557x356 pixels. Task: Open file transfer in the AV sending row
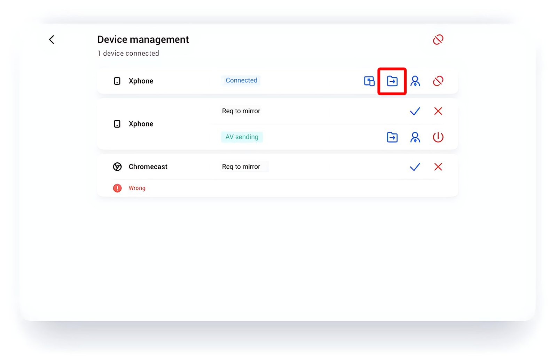point(392,137)
